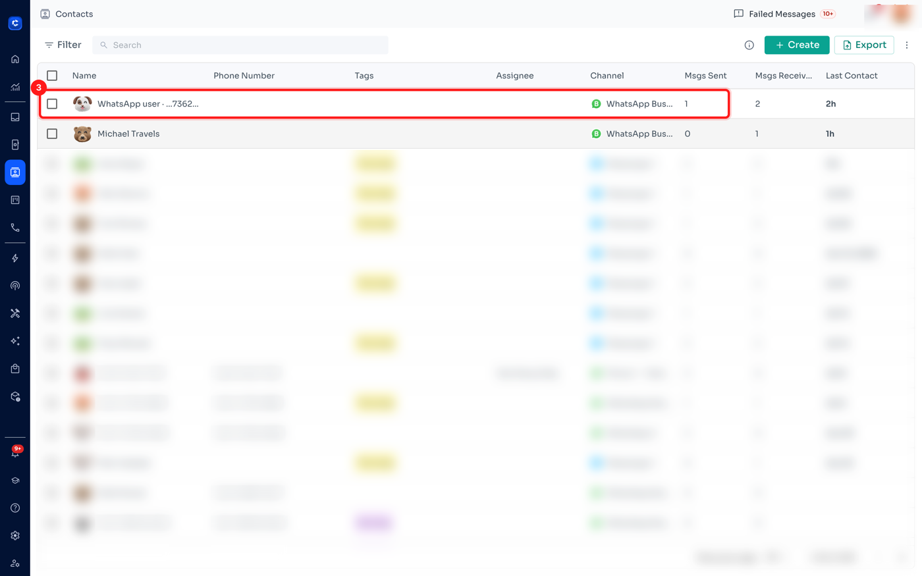Click the green Create button
The image size is (922, 576).
point(797,45)
